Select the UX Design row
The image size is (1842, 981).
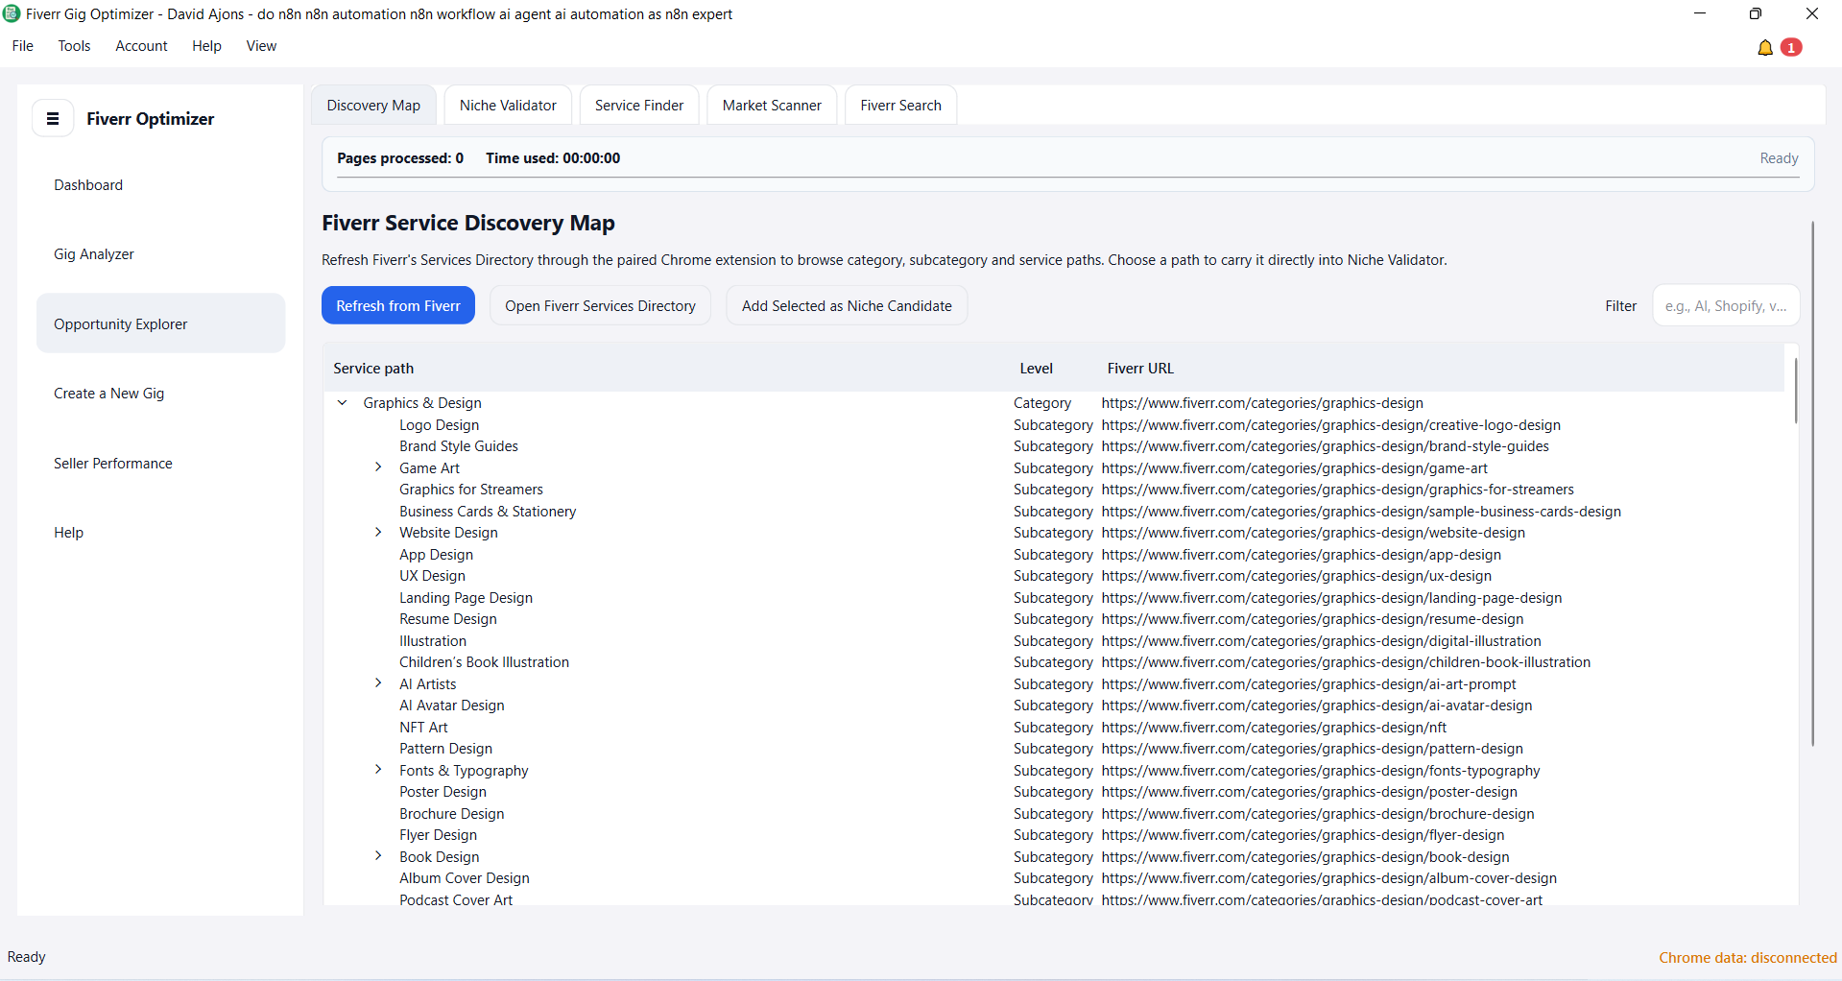[1054, 576]
